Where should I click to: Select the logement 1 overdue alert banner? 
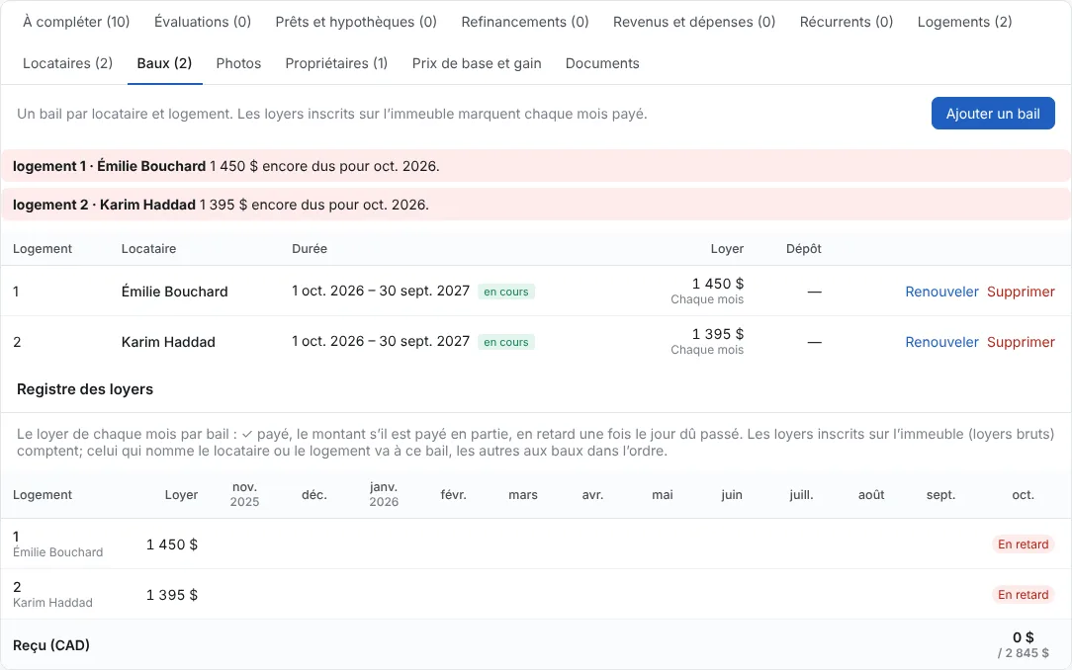pyautogui.click(x=536, y=166)
